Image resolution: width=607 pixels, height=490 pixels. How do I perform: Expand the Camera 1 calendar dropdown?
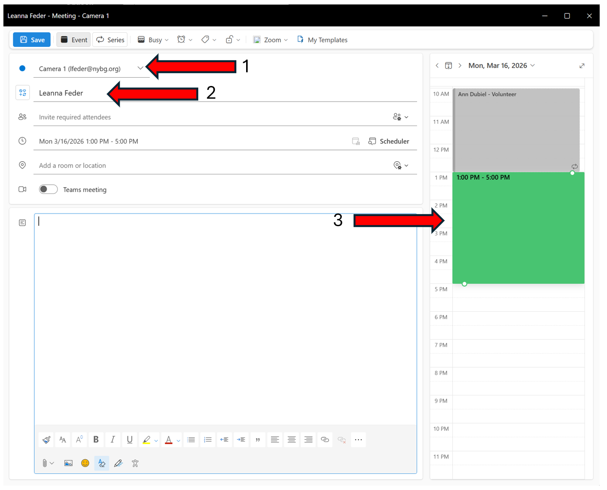140,68
